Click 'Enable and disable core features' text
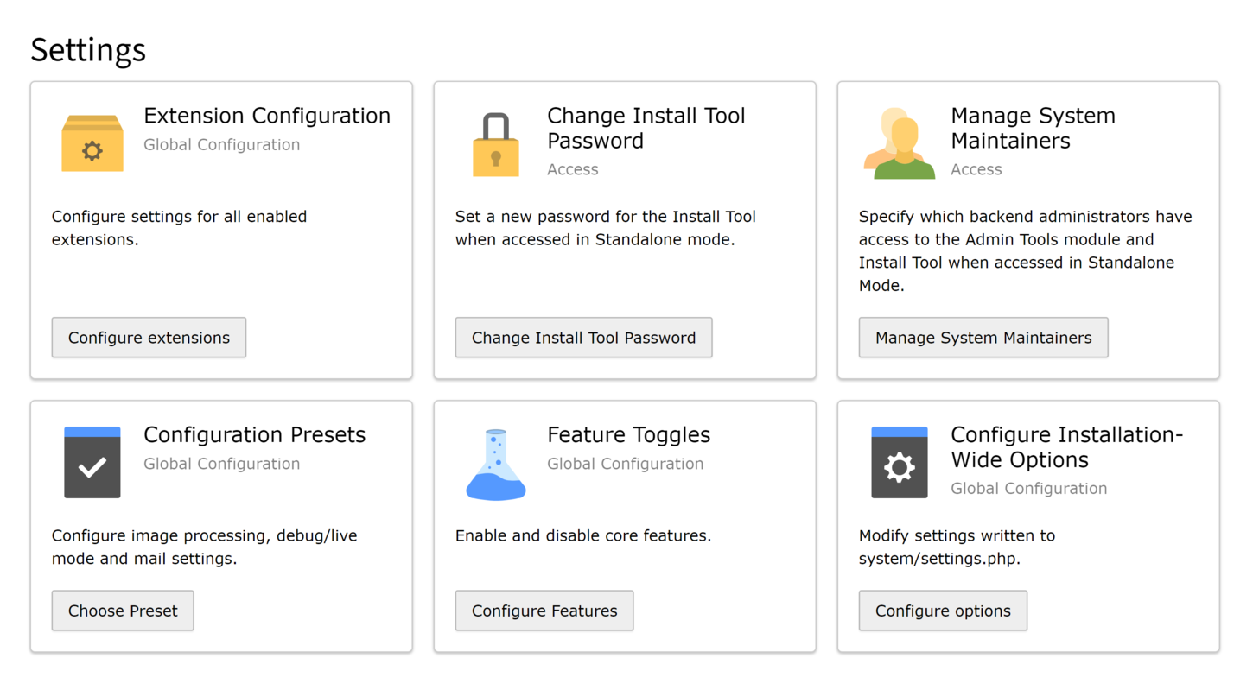The width and height of the screenshot is (1253, 696). [x=583, y=535]
